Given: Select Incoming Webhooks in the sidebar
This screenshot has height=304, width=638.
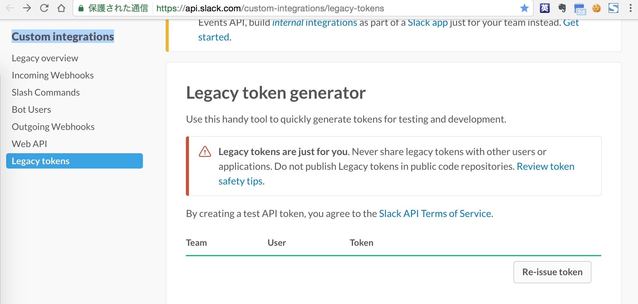Looking at the screenshot, I should (53, 75).
